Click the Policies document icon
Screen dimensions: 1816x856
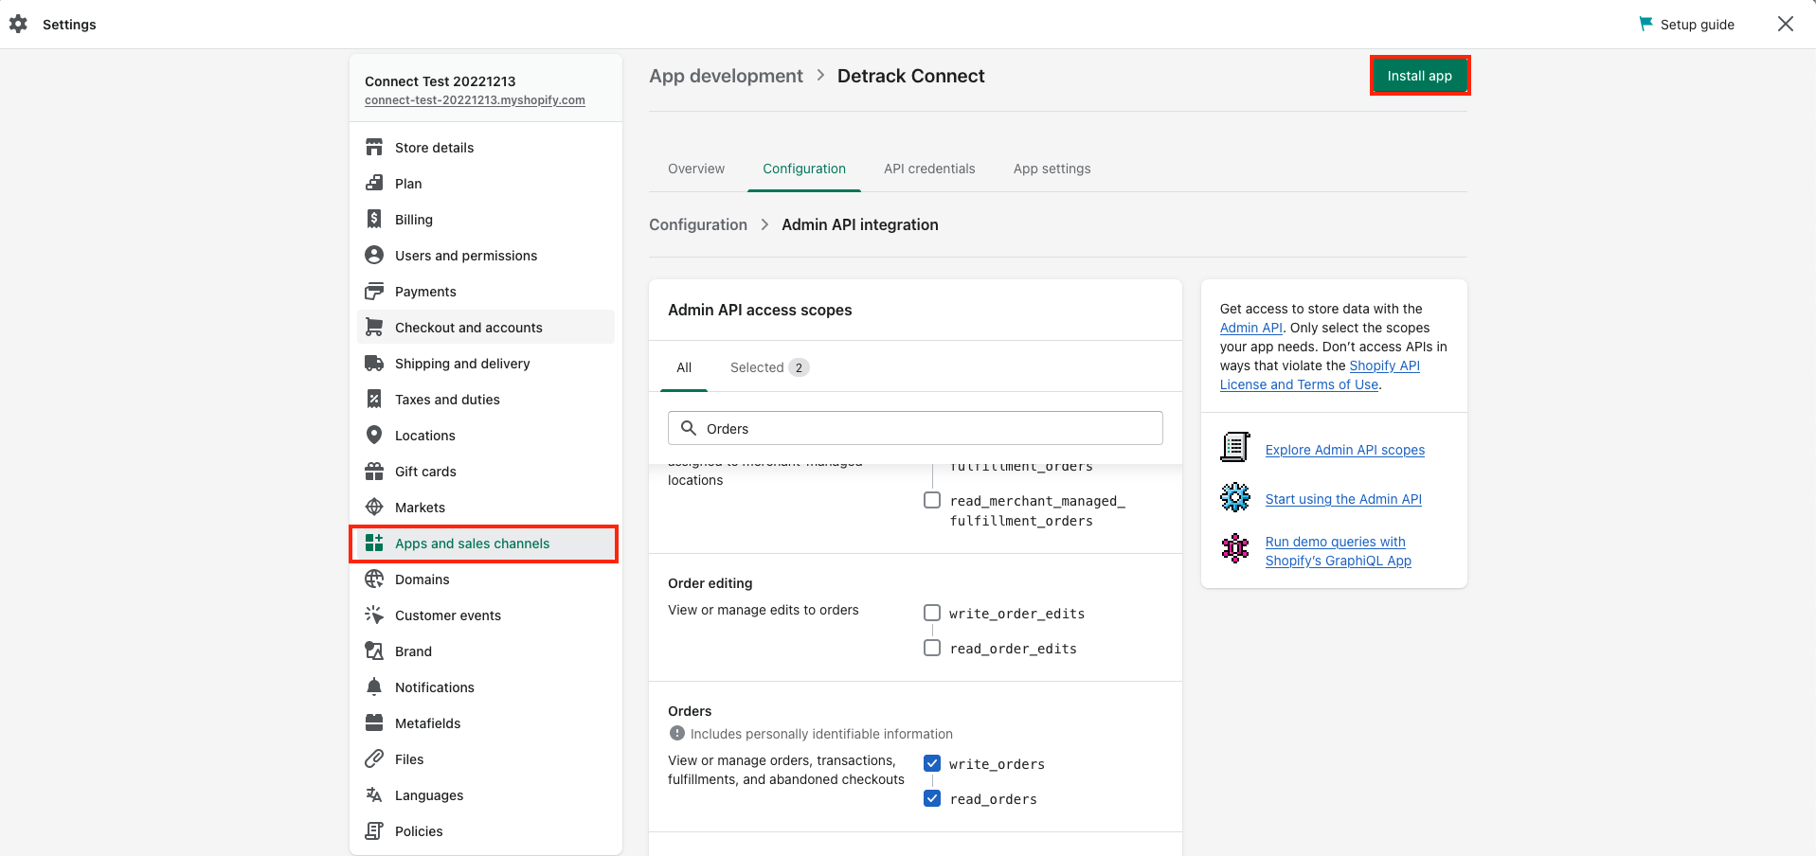374,831
